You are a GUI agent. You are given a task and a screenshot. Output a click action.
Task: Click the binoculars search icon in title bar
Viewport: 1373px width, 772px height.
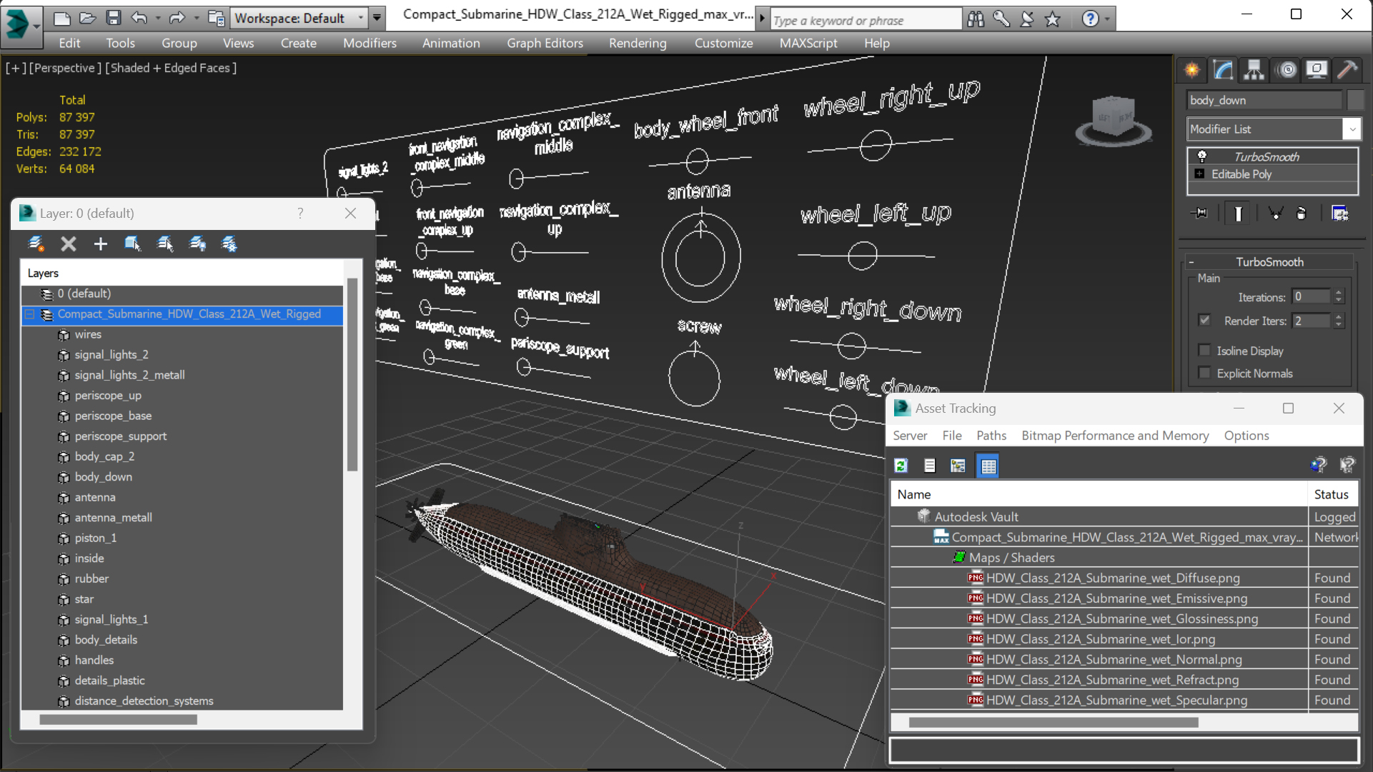coord(976,19)
